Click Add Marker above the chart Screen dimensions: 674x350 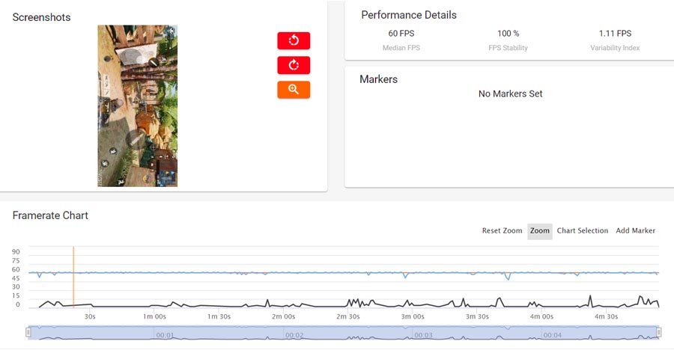pyautogui.click(x=635, y=230)
